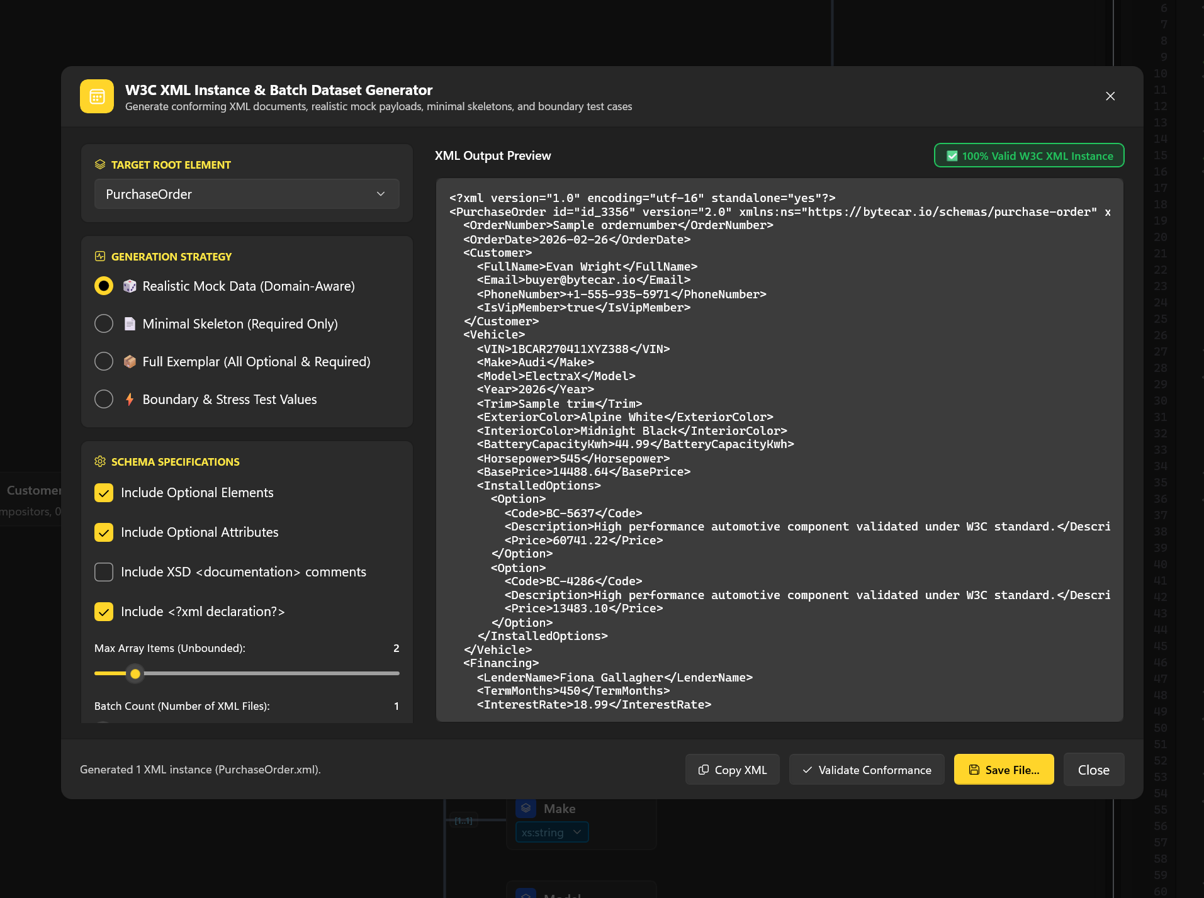The height and width of the screenshot is (898, 1204).
Task: Click the dice icon beside Realistic Mock Data
Action: pyautogui.click(x=130, y=286)
